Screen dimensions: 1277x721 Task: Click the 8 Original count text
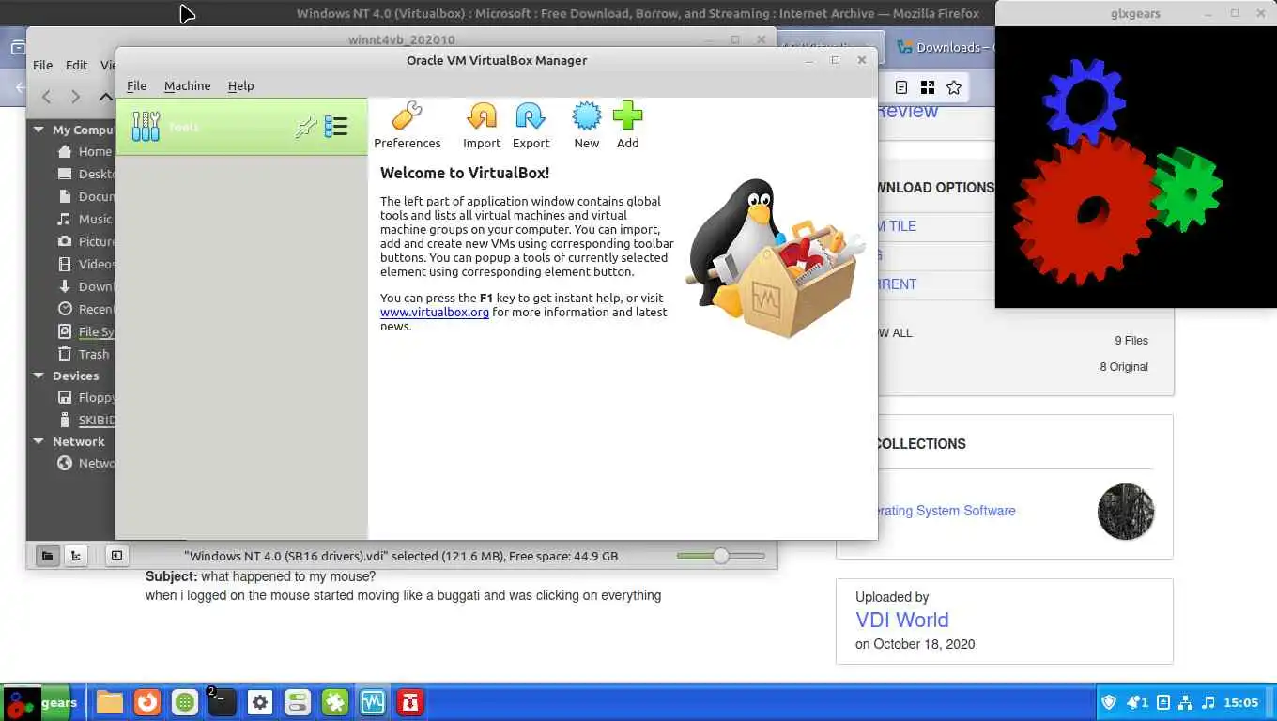(1124, 366)
